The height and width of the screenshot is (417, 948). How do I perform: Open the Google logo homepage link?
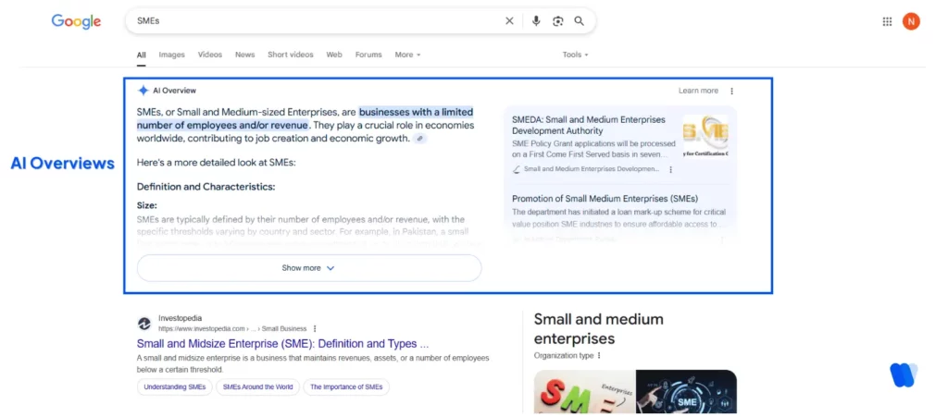[76, 21]
